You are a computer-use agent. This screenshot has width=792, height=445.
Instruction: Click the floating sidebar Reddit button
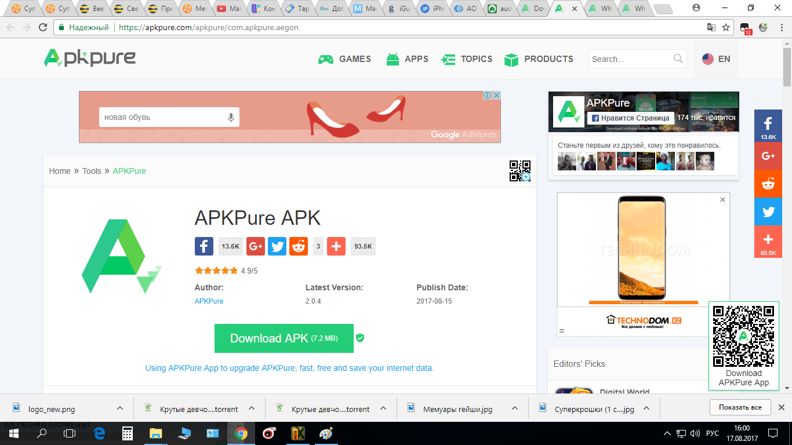[768, 184]
